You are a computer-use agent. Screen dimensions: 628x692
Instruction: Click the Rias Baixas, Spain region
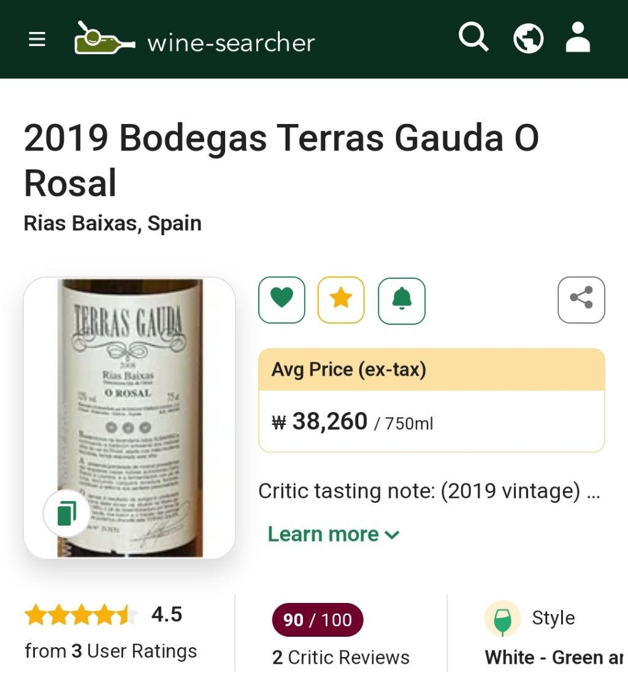coord(112,223)
